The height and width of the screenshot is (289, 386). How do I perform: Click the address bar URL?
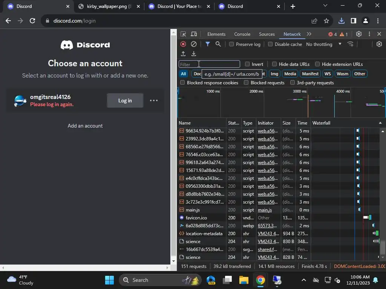[74, 21]
